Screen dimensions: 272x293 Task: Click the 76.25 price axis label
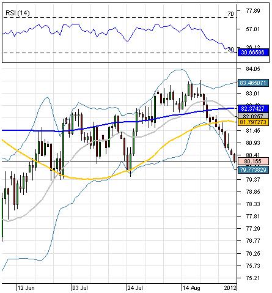click(x=253, y=253)
